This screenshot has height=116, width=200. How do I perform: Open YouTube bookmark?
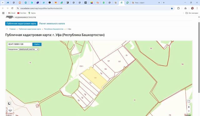[x=22, y=13]
